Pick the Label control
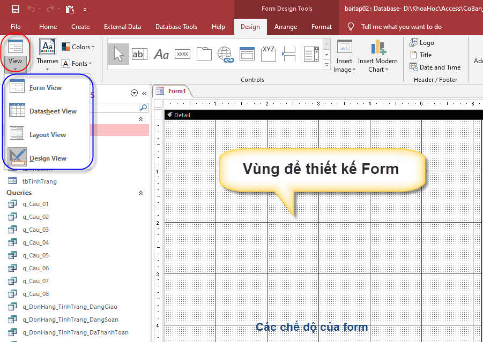 tap(161, 55)
